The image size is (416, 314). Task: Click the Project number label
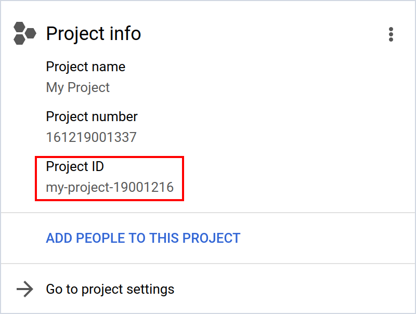pyautogui.click(x=92, y=116)
